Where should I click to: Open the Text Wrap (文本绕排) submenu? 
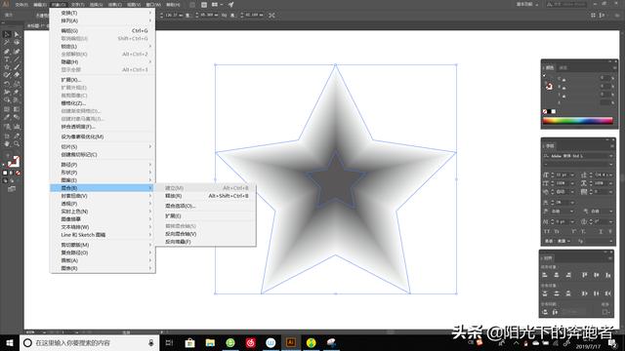click(x=103, y=227)
